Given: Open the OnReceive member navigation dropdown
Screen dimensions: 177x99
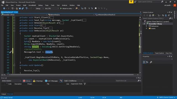Looking at the screenshot, I should pos(118,15).
